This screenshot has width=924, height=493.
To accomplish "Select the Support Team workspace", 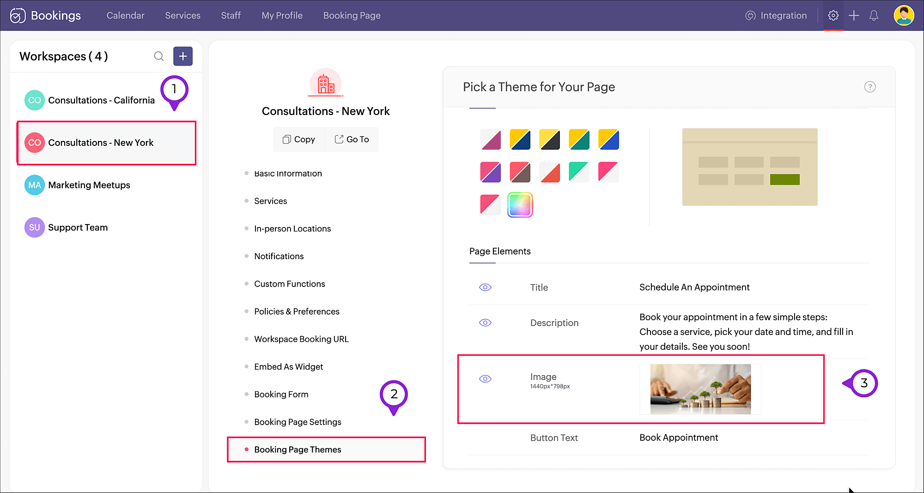I will [106, 227].
